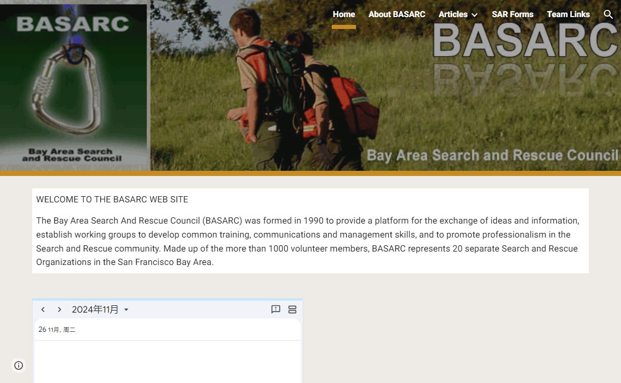
Task: Open the Team Links page
Action: [568, 14]
